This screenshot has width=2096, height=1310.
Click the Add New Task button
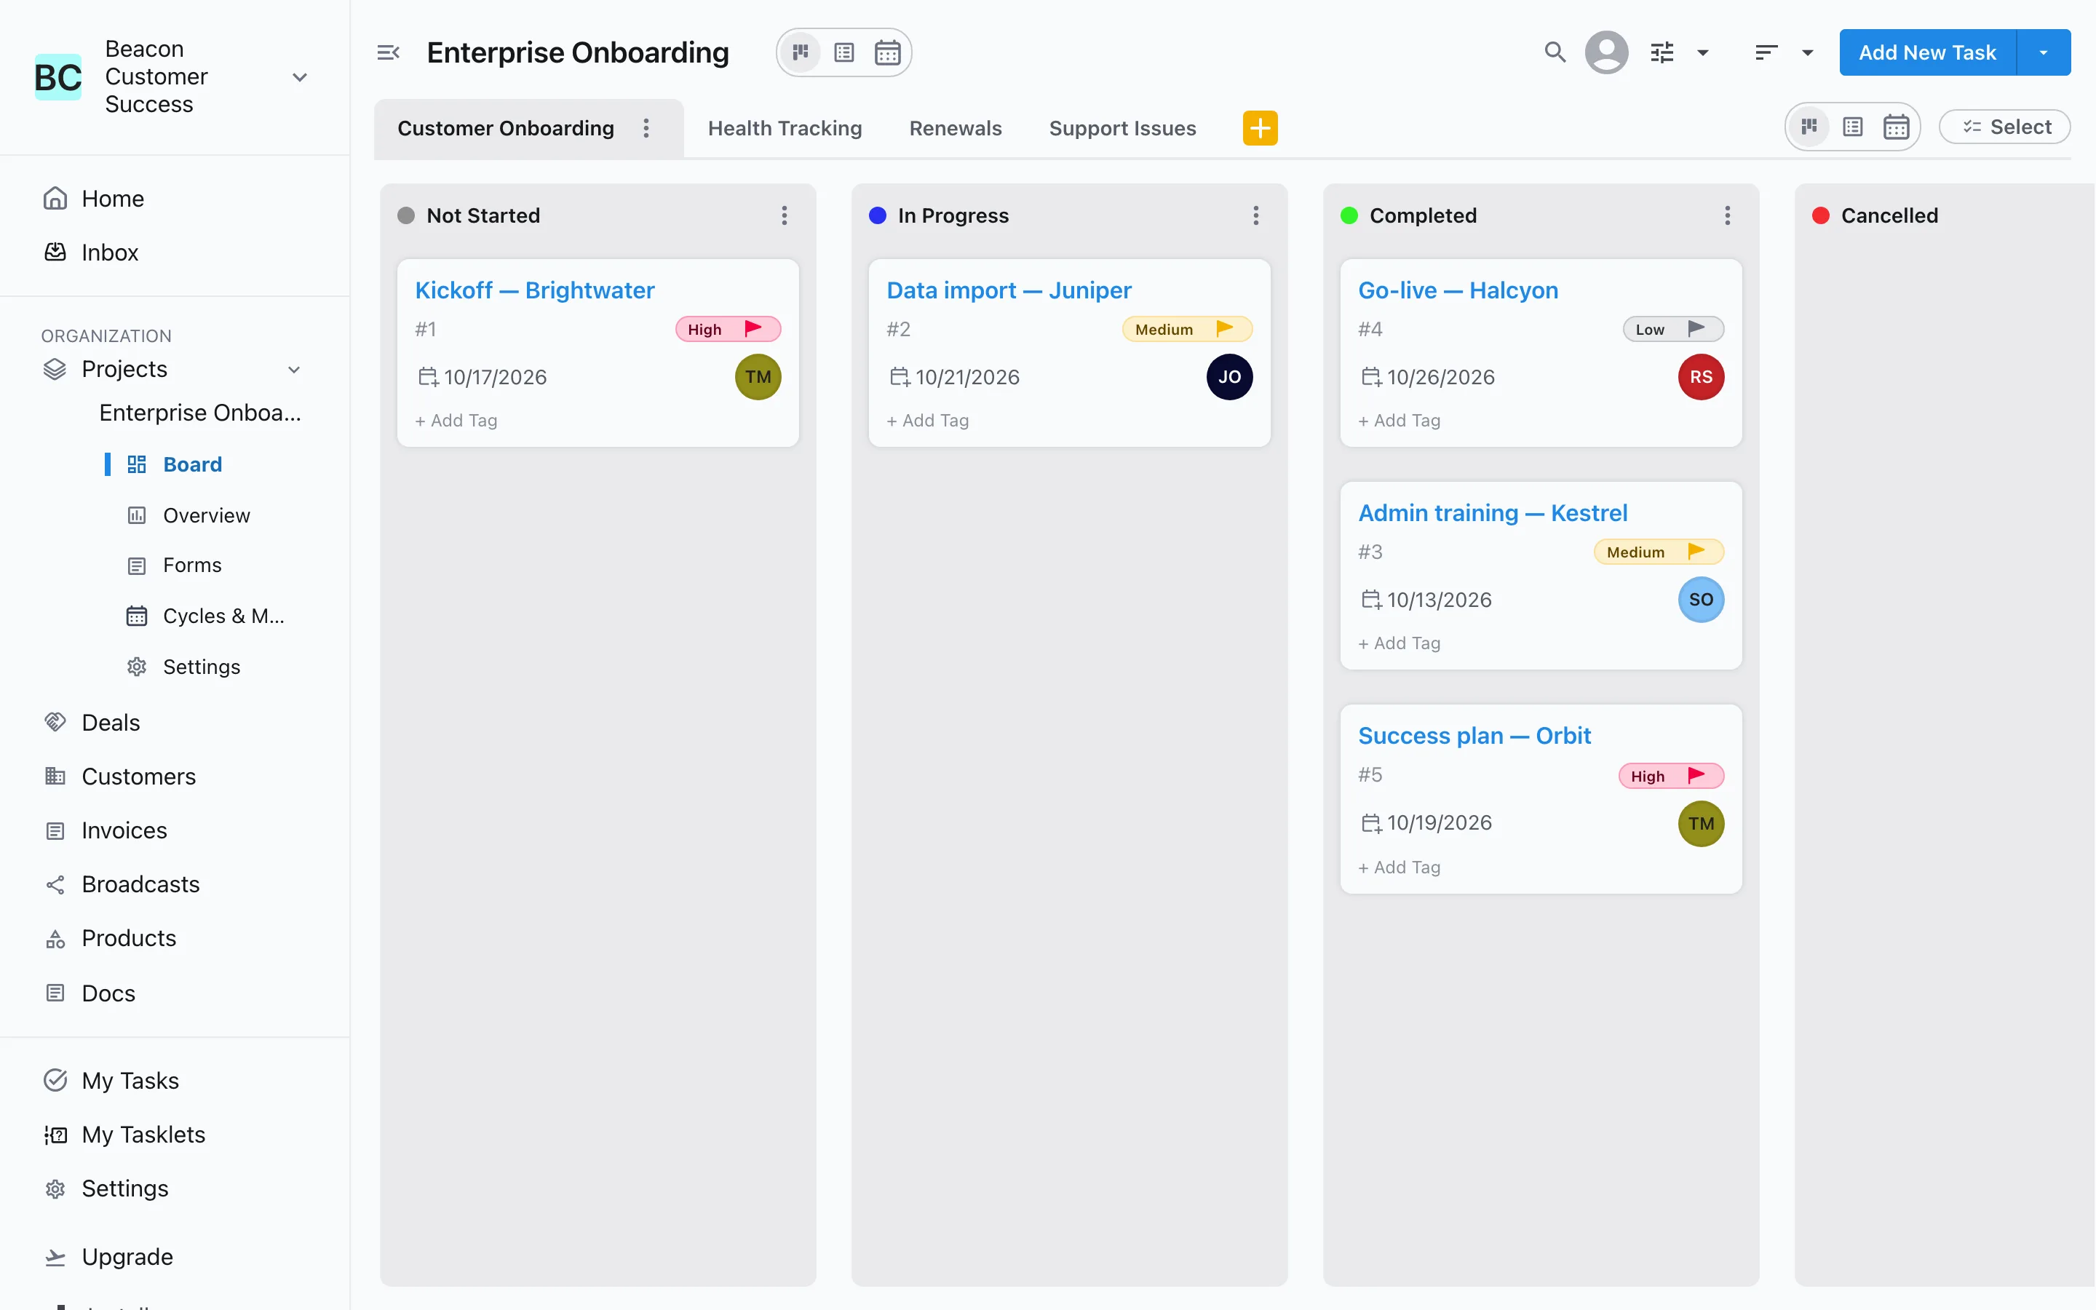click(x=1927, y=53)
